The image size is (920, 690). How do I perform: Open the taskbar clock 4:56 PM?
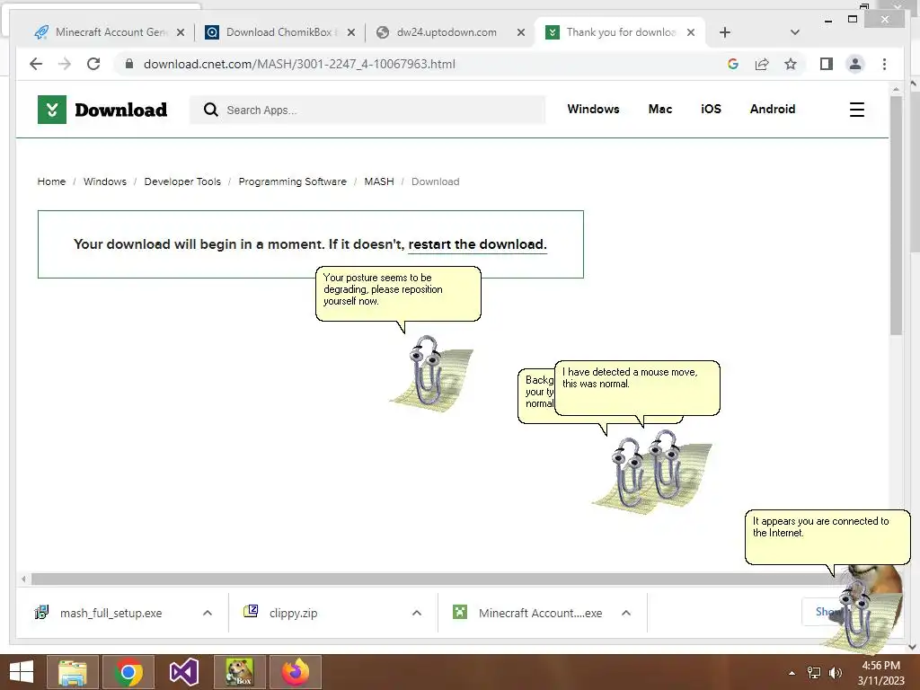tap(880, 673)
